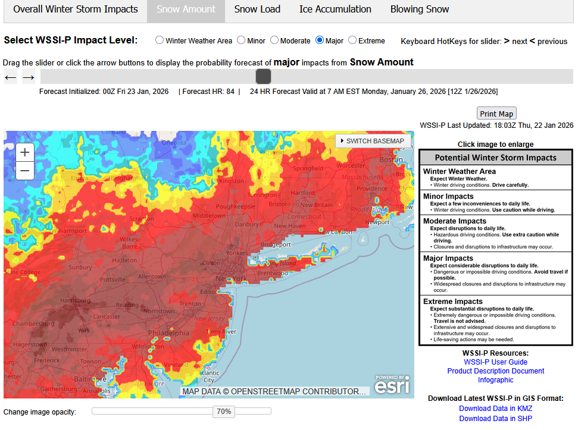578x430 pixels.
Task: Select the Winter Weather Area radio button
Action: [160, 40]
